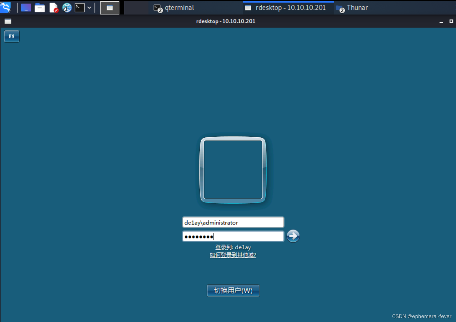
Task: Switch to the rdesktop - 10.10.10.201 taskbar entry
Action: [x=288, y=8]
